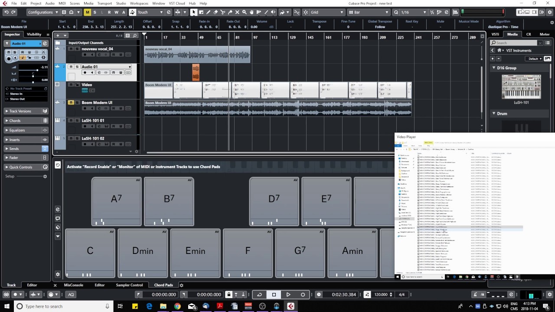Screen dimensions: 555x312
Task: Open the Touch automation mode dropdown
Action: coord(150,12)
